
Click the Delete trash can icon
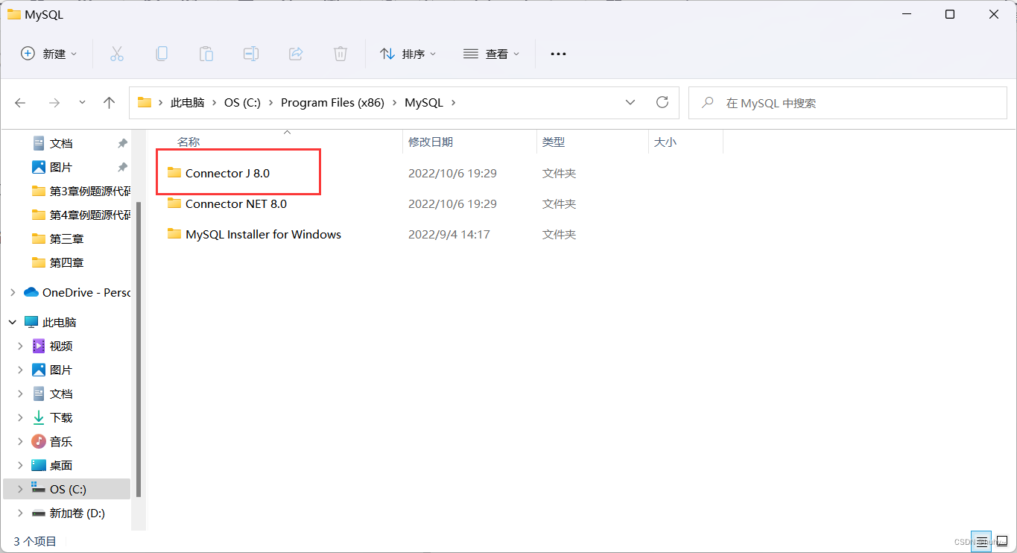coord(340,54)
